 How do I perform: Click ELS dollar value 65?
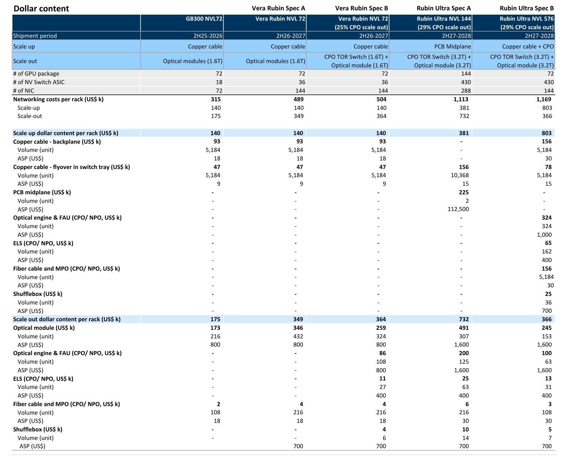pos(548,243)
